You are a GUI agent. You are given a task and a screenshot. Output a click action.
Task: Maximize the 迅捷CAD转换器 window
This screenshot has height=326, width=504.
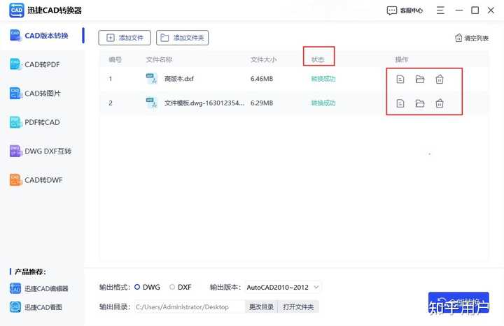point(475,10)
